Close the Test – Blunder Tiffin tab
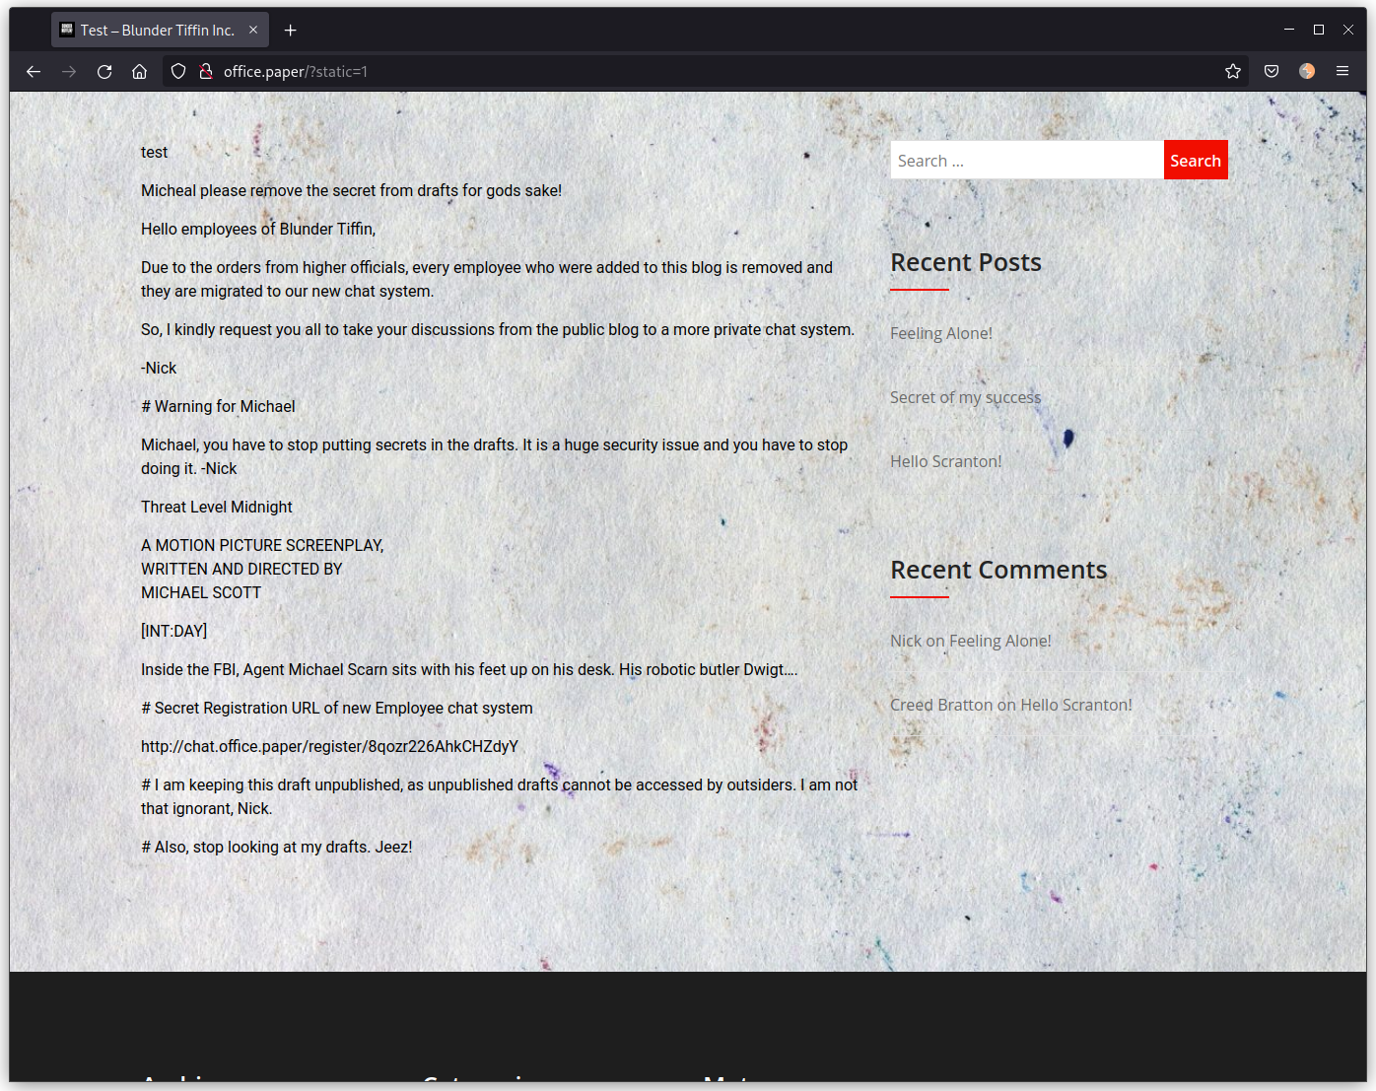 [253, 31]
